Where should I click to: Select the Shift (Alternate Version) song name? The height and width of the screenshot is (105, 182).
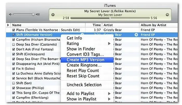pyautogui.click(x=34, y=35)
